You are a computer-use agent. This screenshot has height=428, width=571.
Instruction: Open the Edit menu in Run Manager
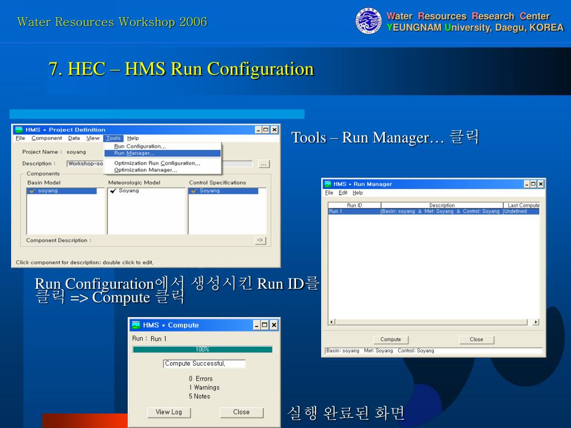343,193
